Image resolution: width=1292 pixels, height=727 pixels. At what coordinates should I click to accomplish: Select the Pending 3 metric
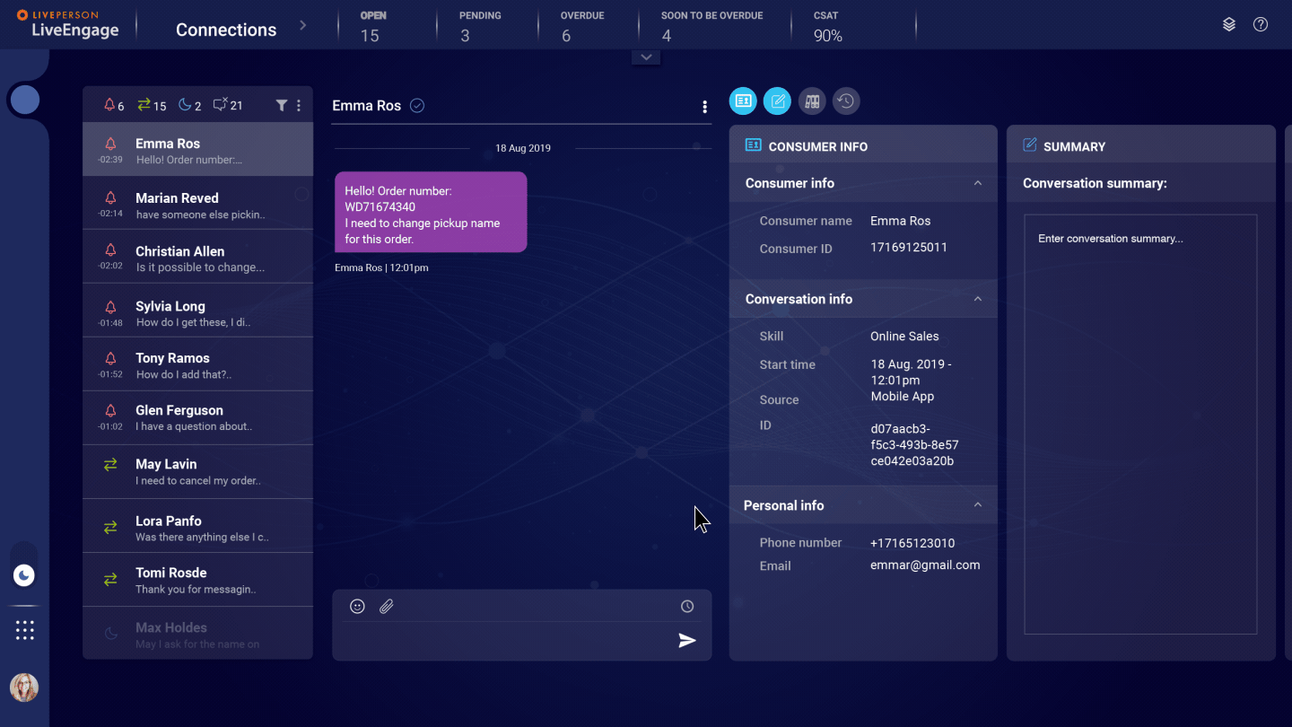[480, 27]
